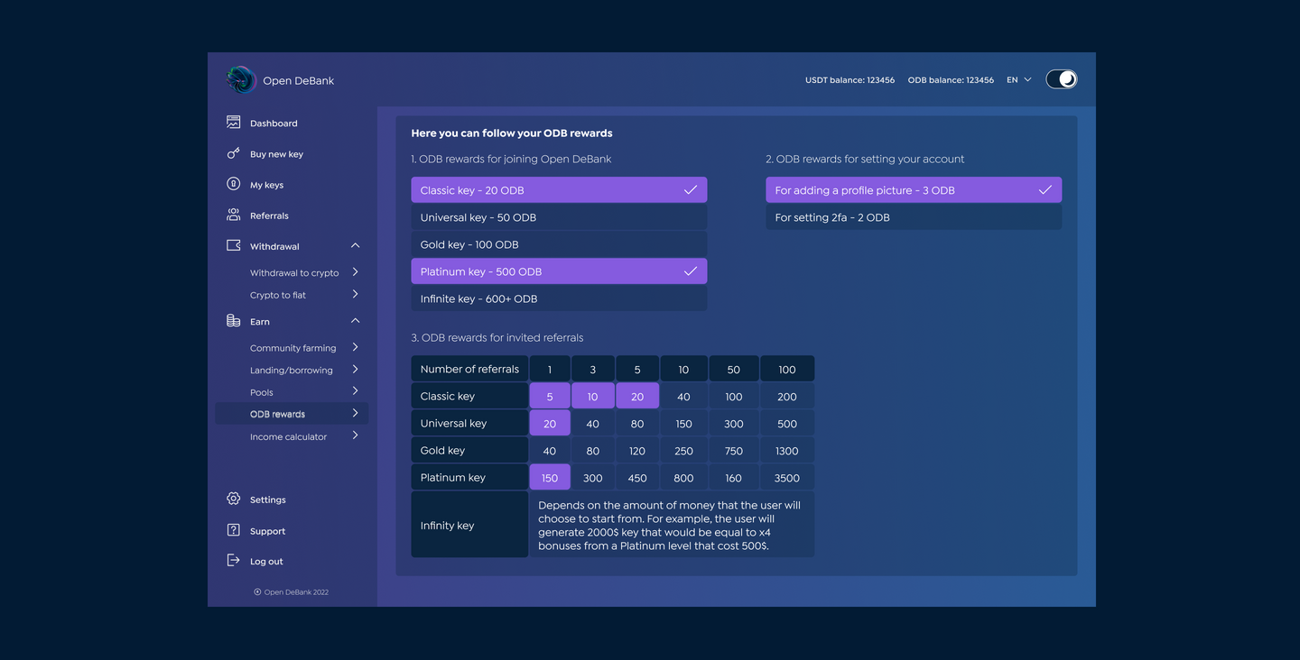Select Universal key - 50 ODB option
Viewport: 1300px width, 660px height.
coord(558,217)
